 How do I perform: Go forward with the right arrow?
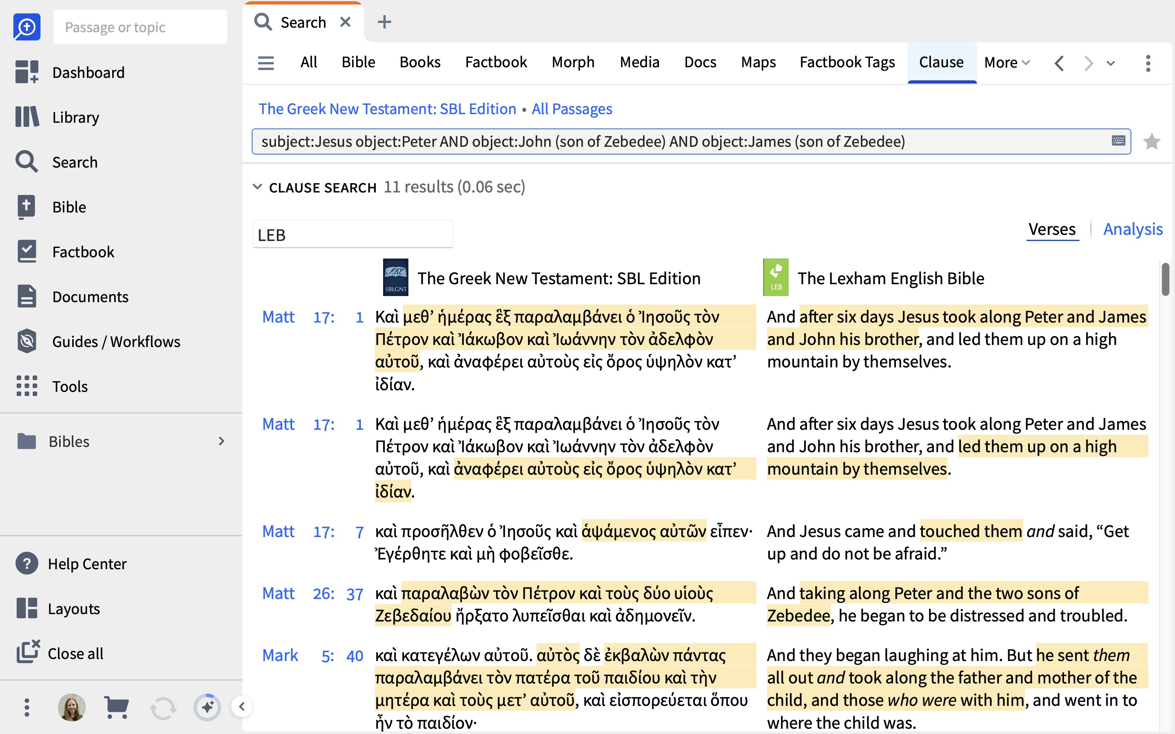(1088, 63)
